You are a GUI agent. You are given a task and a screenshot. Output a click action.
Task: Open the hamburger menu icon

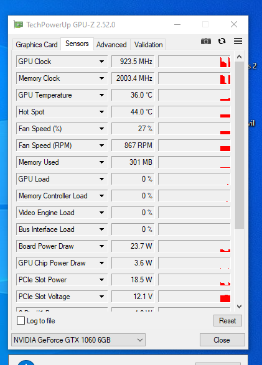238,41
